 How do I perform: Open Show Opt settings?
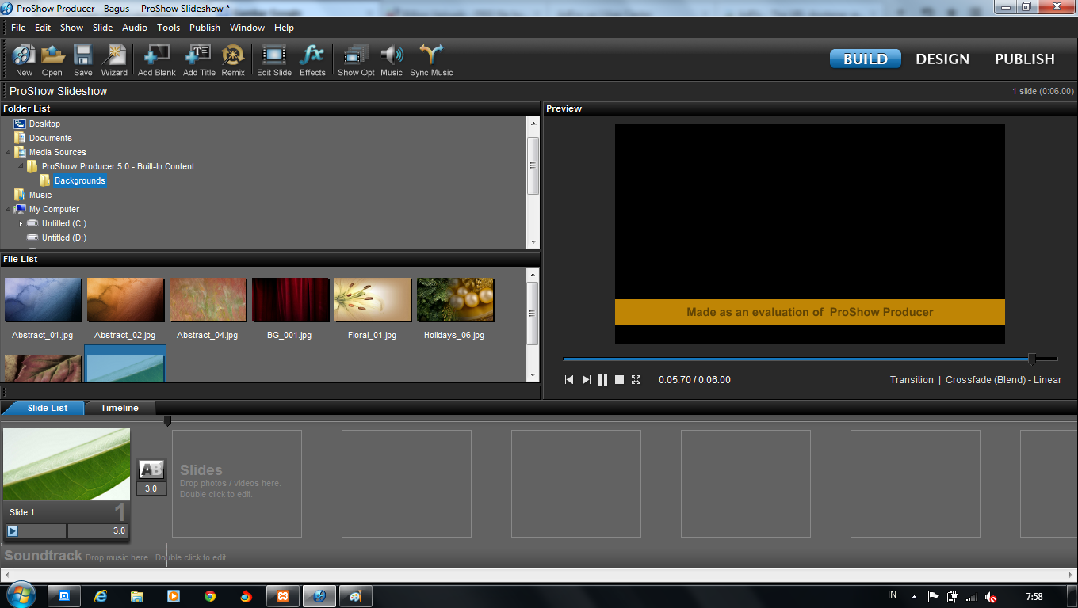coord(356,60)
